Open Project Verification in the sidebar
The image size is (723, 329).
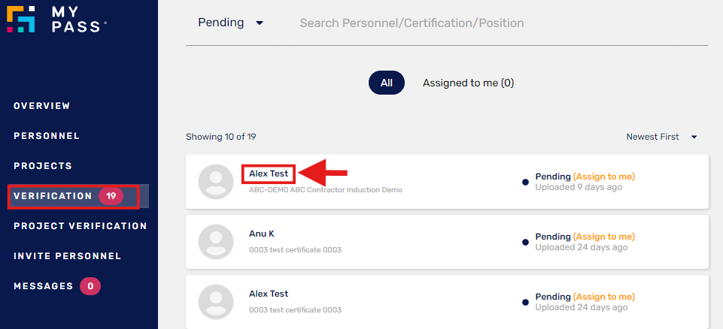coord(81,226)
